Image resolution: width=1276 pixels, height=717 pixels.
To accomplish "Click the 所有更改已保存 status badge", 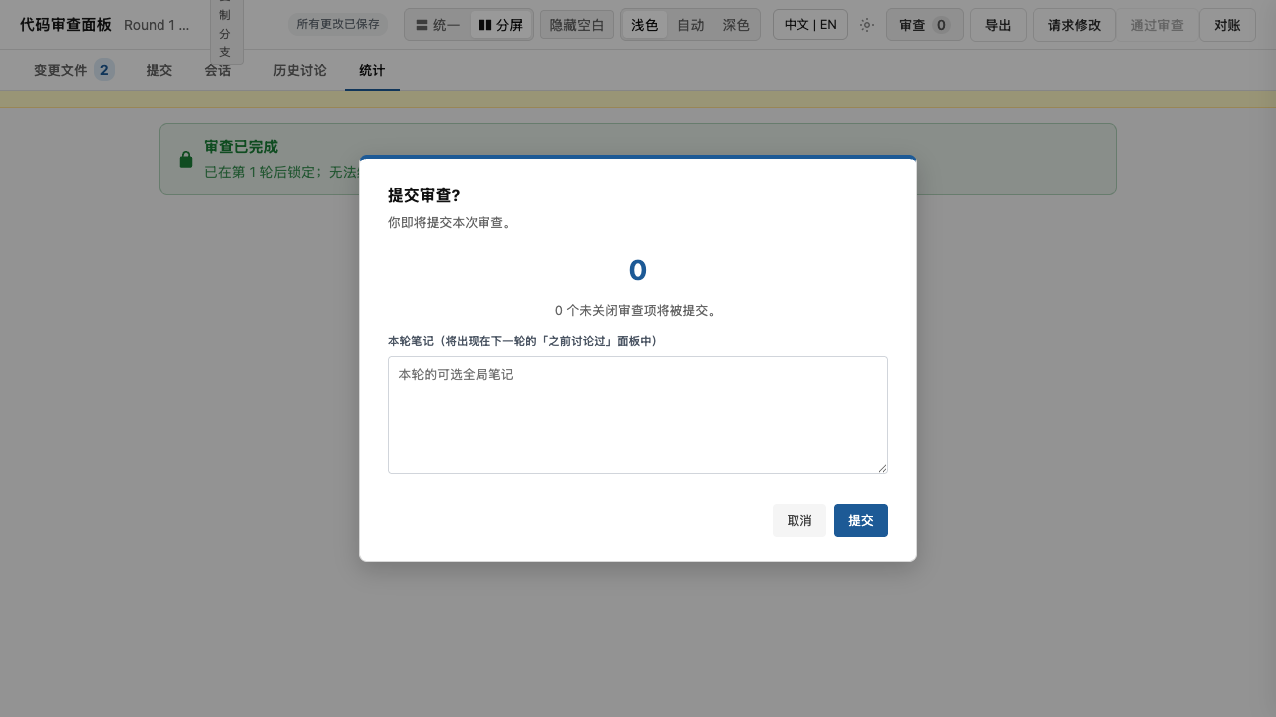I will point(338,24).
